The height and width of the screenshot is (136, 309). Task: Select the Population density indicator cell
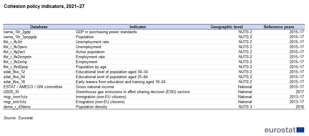click(x=91, y=107)
